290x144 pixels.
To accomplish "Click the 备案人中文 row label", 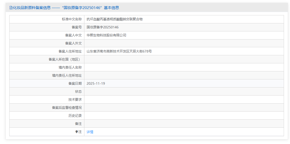I will [x=73, y=35].
